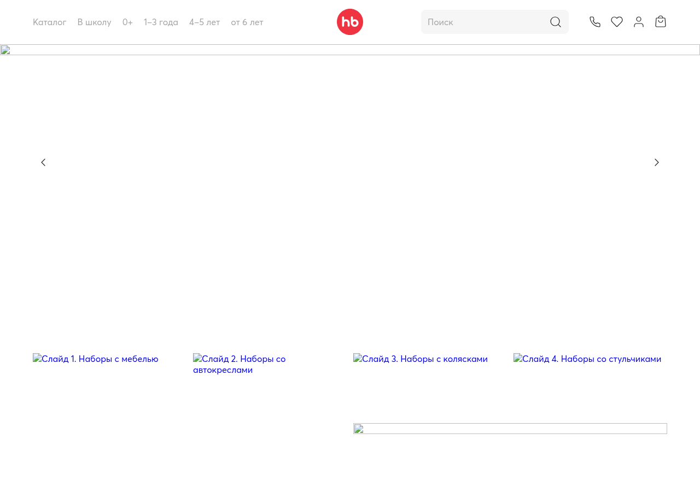Viewport: 700px width, 492px height.
Task: Choose the 0+ age category
Action: click(128, 22)
